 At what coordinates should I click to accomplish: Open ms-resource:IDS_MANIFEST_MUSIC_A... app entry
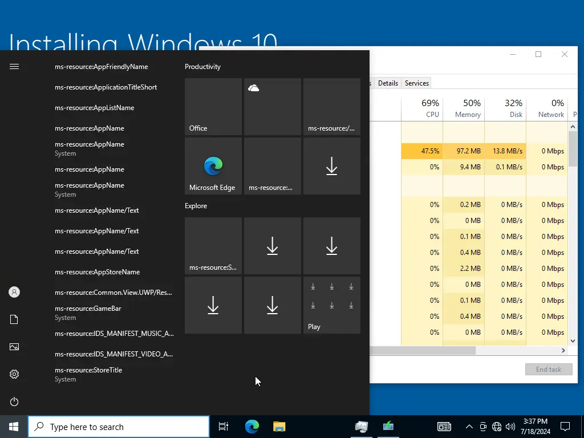pyautogui.click(x=114, y=333)
